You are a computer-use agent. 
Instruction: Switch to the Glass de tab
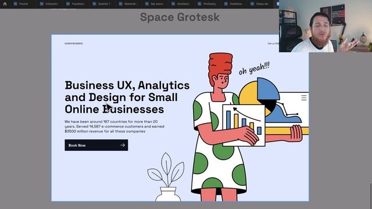pos(260,4)
